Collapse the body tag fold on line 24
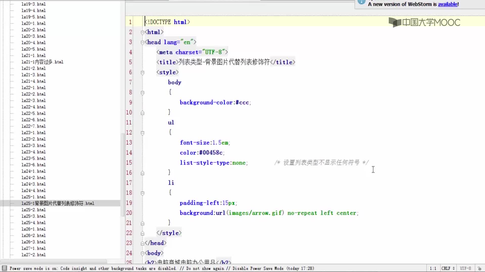 [142, 253]
